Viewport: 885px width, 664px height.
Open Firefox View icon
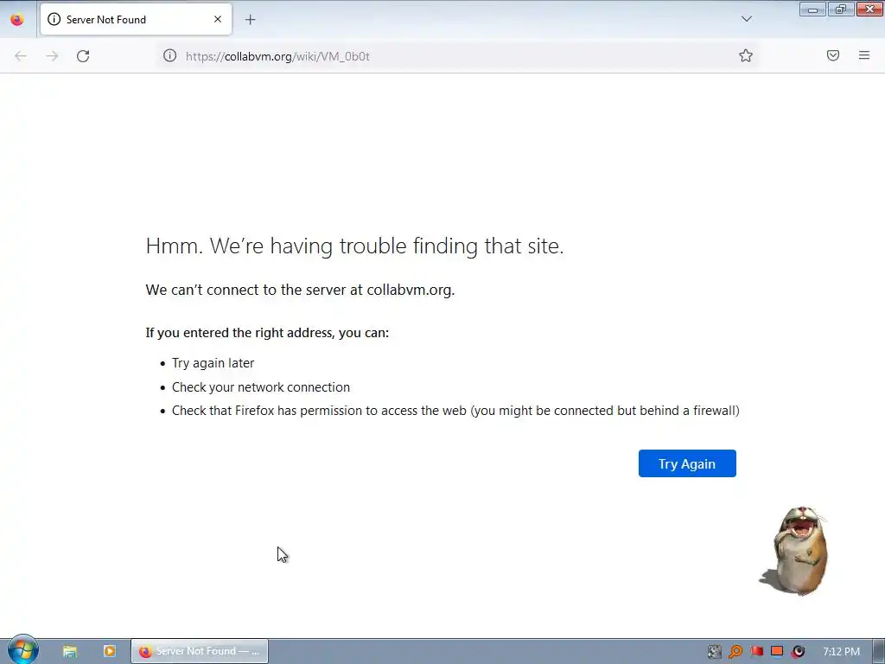(17, 20)
